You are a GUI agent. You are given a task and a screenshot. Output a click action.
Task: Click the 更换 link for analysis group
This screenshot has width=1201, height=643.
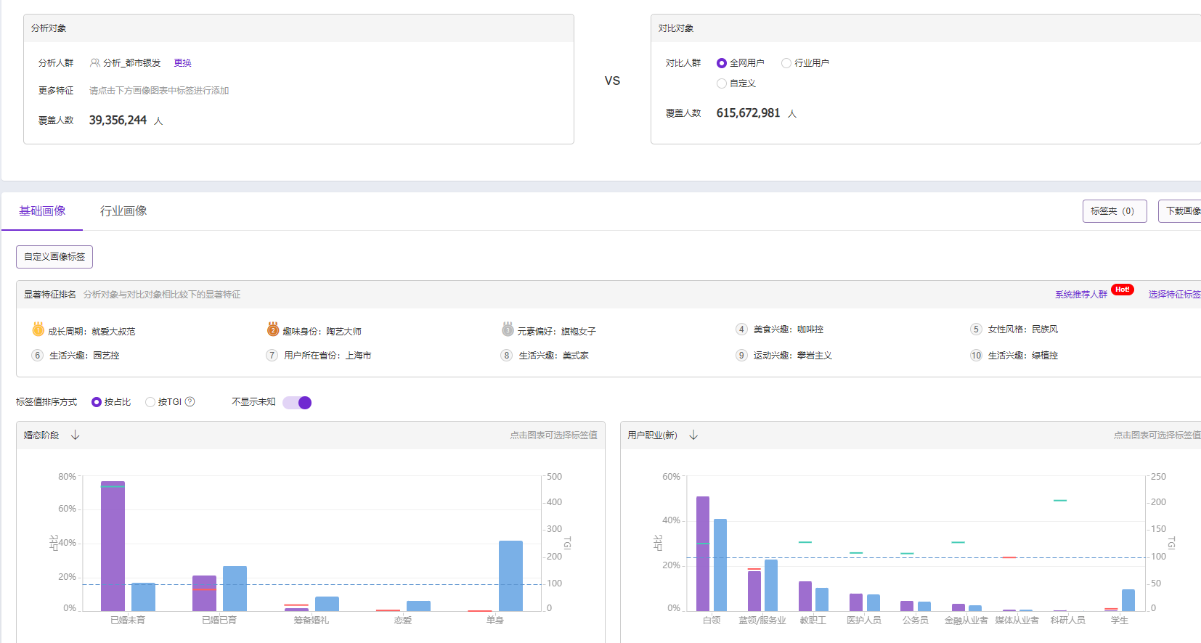(183, 63)
